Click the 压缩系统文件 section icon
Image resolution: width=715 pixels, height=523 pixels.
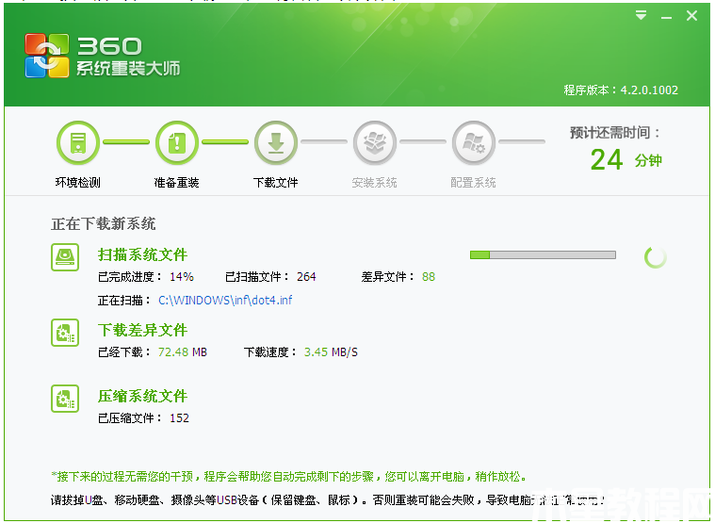point(65,399)
